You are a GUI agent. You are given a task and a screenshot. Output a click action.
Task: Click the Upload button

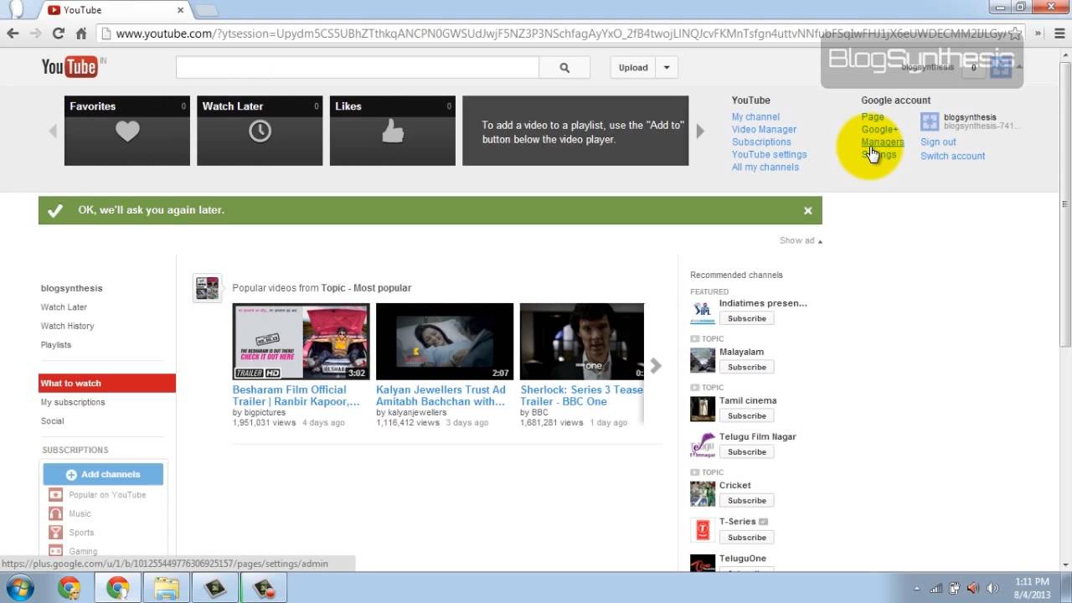tap(633, 68)
